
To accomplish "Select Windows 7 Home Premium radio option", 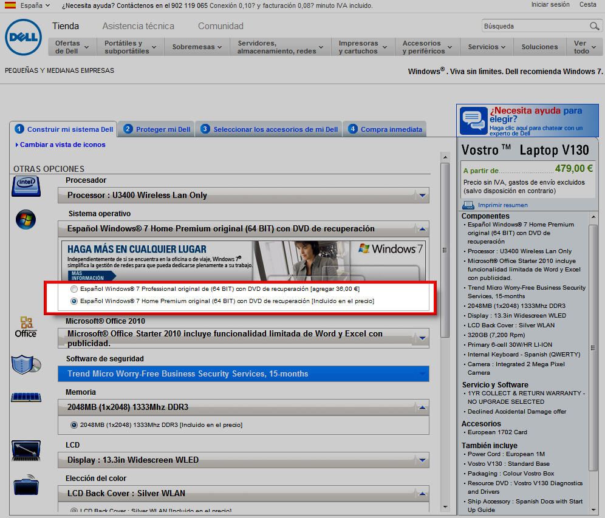I will click(x=74, y=301).
